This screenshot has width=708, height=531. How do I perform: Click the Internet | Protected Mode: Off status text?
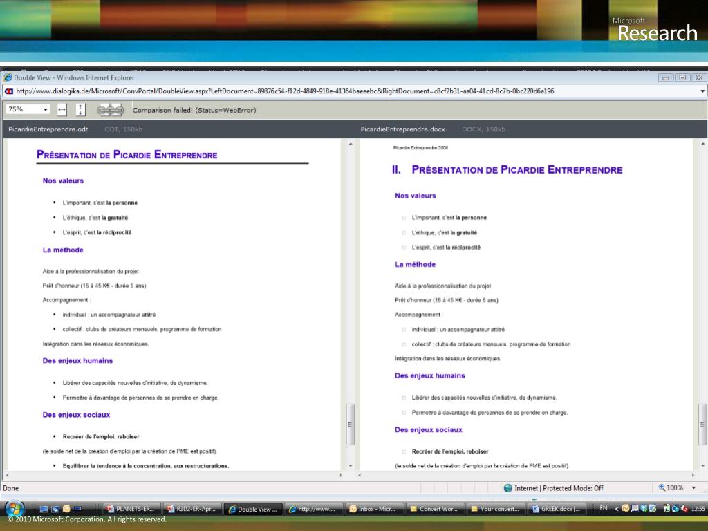tap(559, 488)
